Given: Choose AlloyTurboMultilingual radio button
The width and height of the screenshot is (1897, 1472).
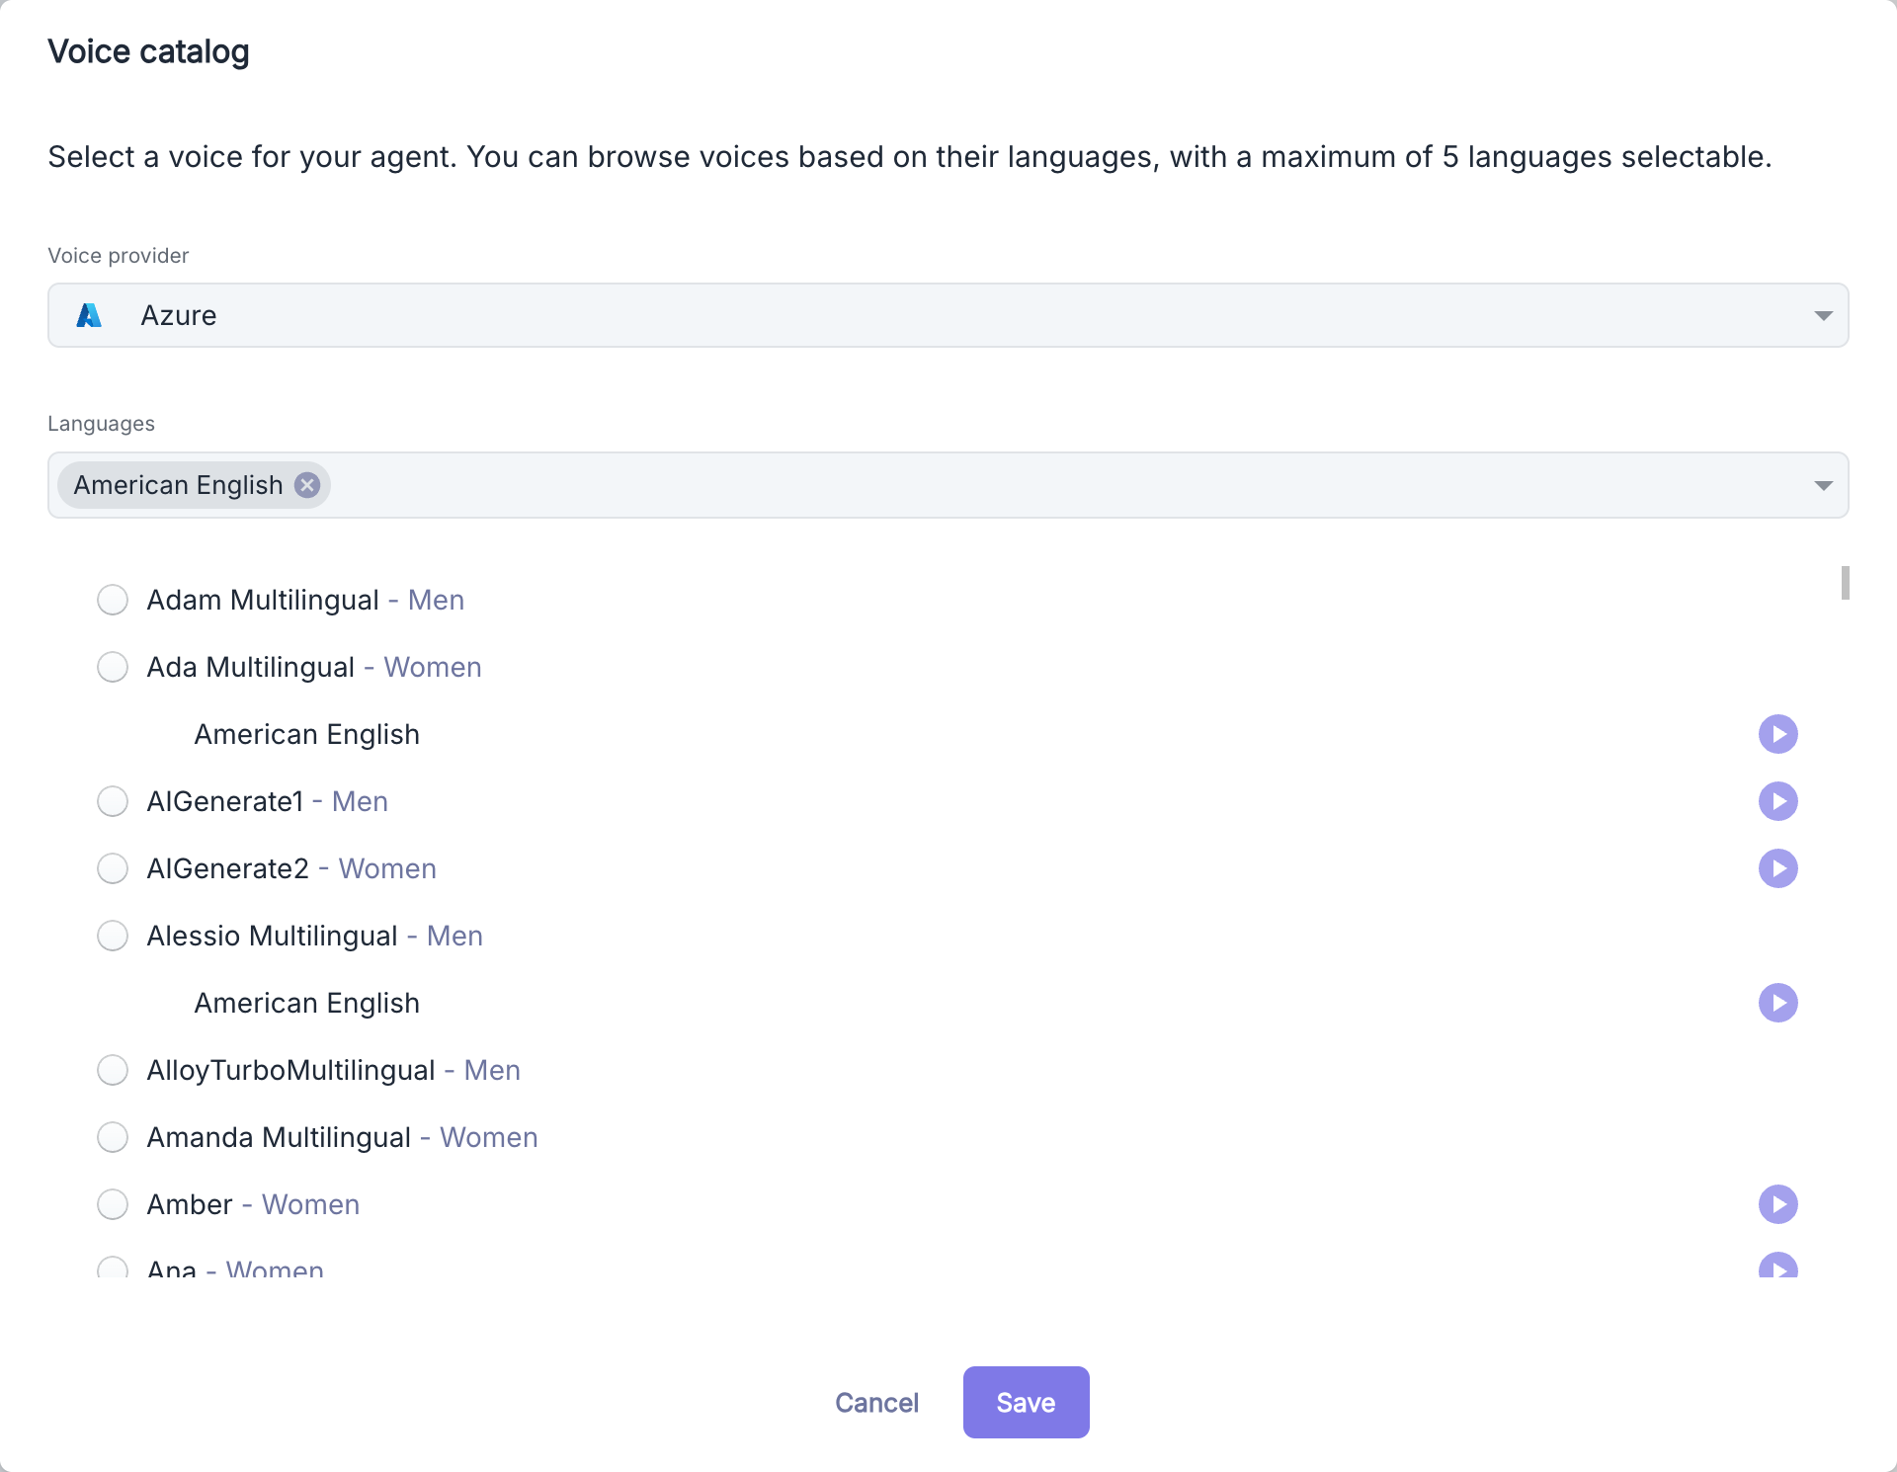Looking at the screenshot, I should [x=113, y=1070].
